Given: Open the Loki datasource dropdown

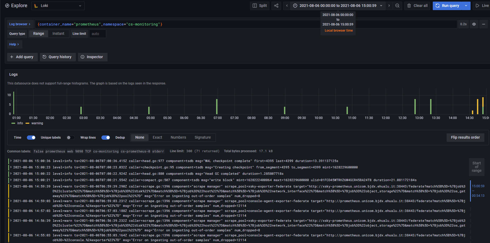Looking at the screenshot, I should point(58,6).
